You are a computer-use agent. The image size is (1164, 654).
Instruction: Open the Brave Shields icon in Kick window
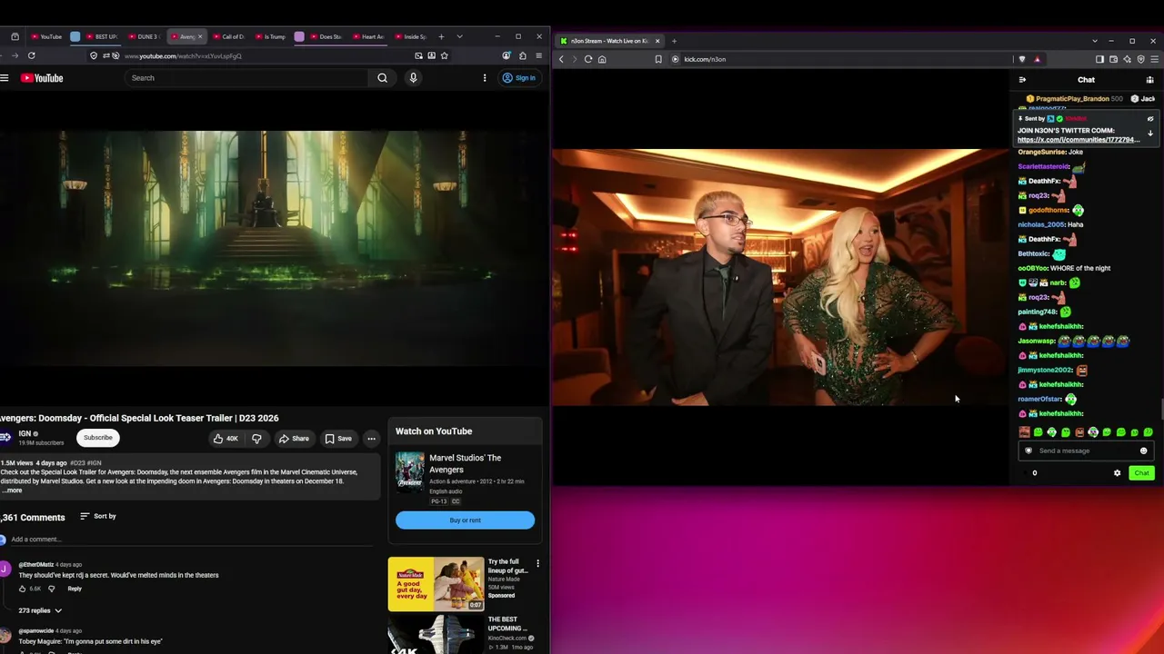point(1022,59)
